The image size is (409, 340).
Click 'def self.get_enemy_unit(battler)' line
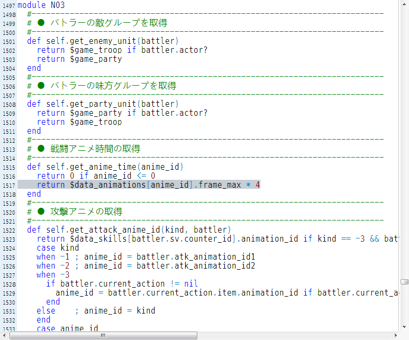click(x=103, y=41)
